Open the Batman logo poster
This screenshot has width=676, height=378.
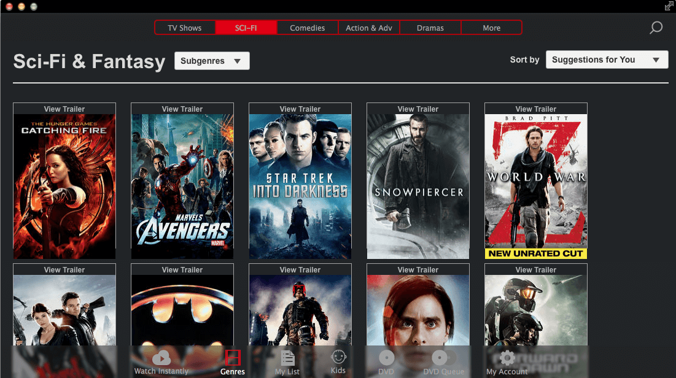click(182, 310)
